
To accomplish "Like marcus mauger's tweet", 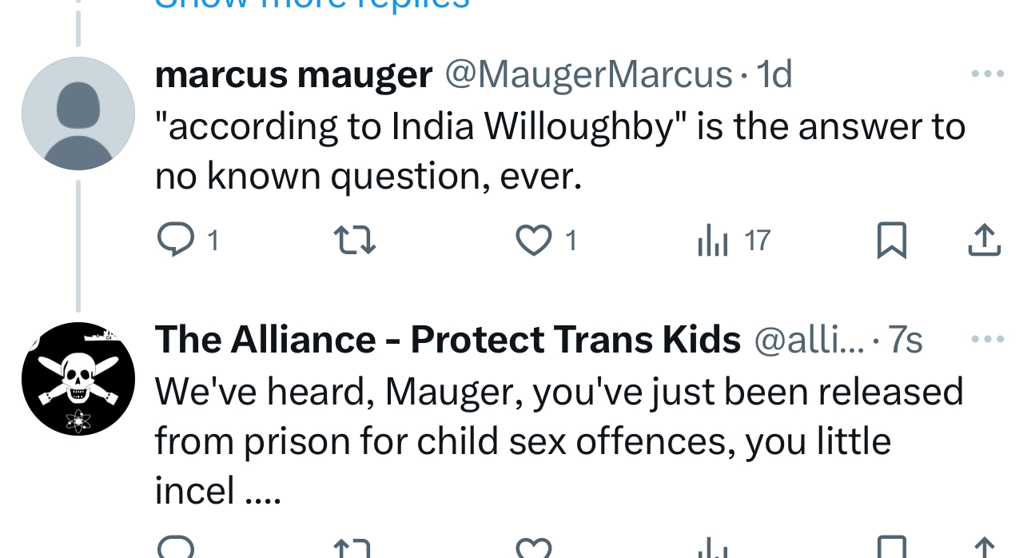I will coord(534,240).
